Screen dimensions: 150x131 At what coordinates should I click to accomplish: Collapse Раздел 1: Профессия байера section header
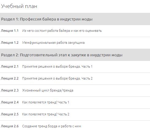[75, 19]
